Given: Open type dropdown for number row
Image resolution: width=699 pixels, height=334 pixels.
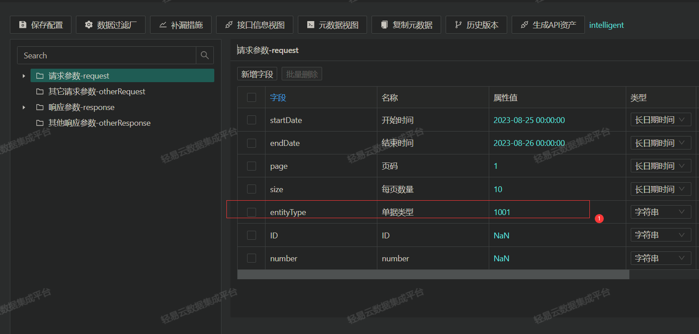Looking at the screenshot, I should [661, 258].
